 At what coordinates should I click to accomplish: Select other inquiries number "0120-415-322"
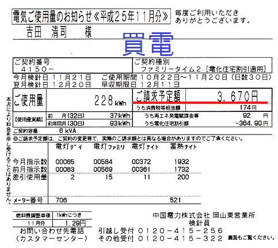(x=180, y=239)
